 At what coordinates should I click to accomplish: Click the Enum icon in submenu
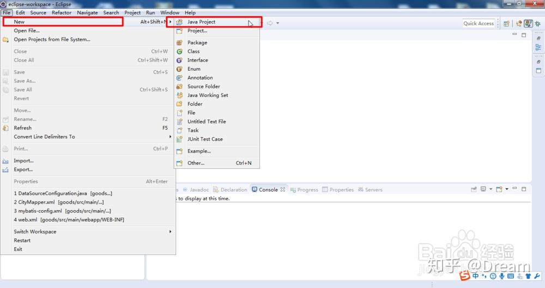tap(179, 69)
